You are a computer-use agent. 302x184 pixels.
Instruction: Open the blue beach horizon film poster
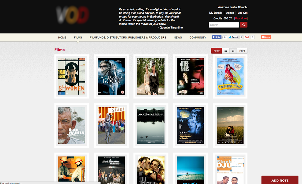(190, 170)
